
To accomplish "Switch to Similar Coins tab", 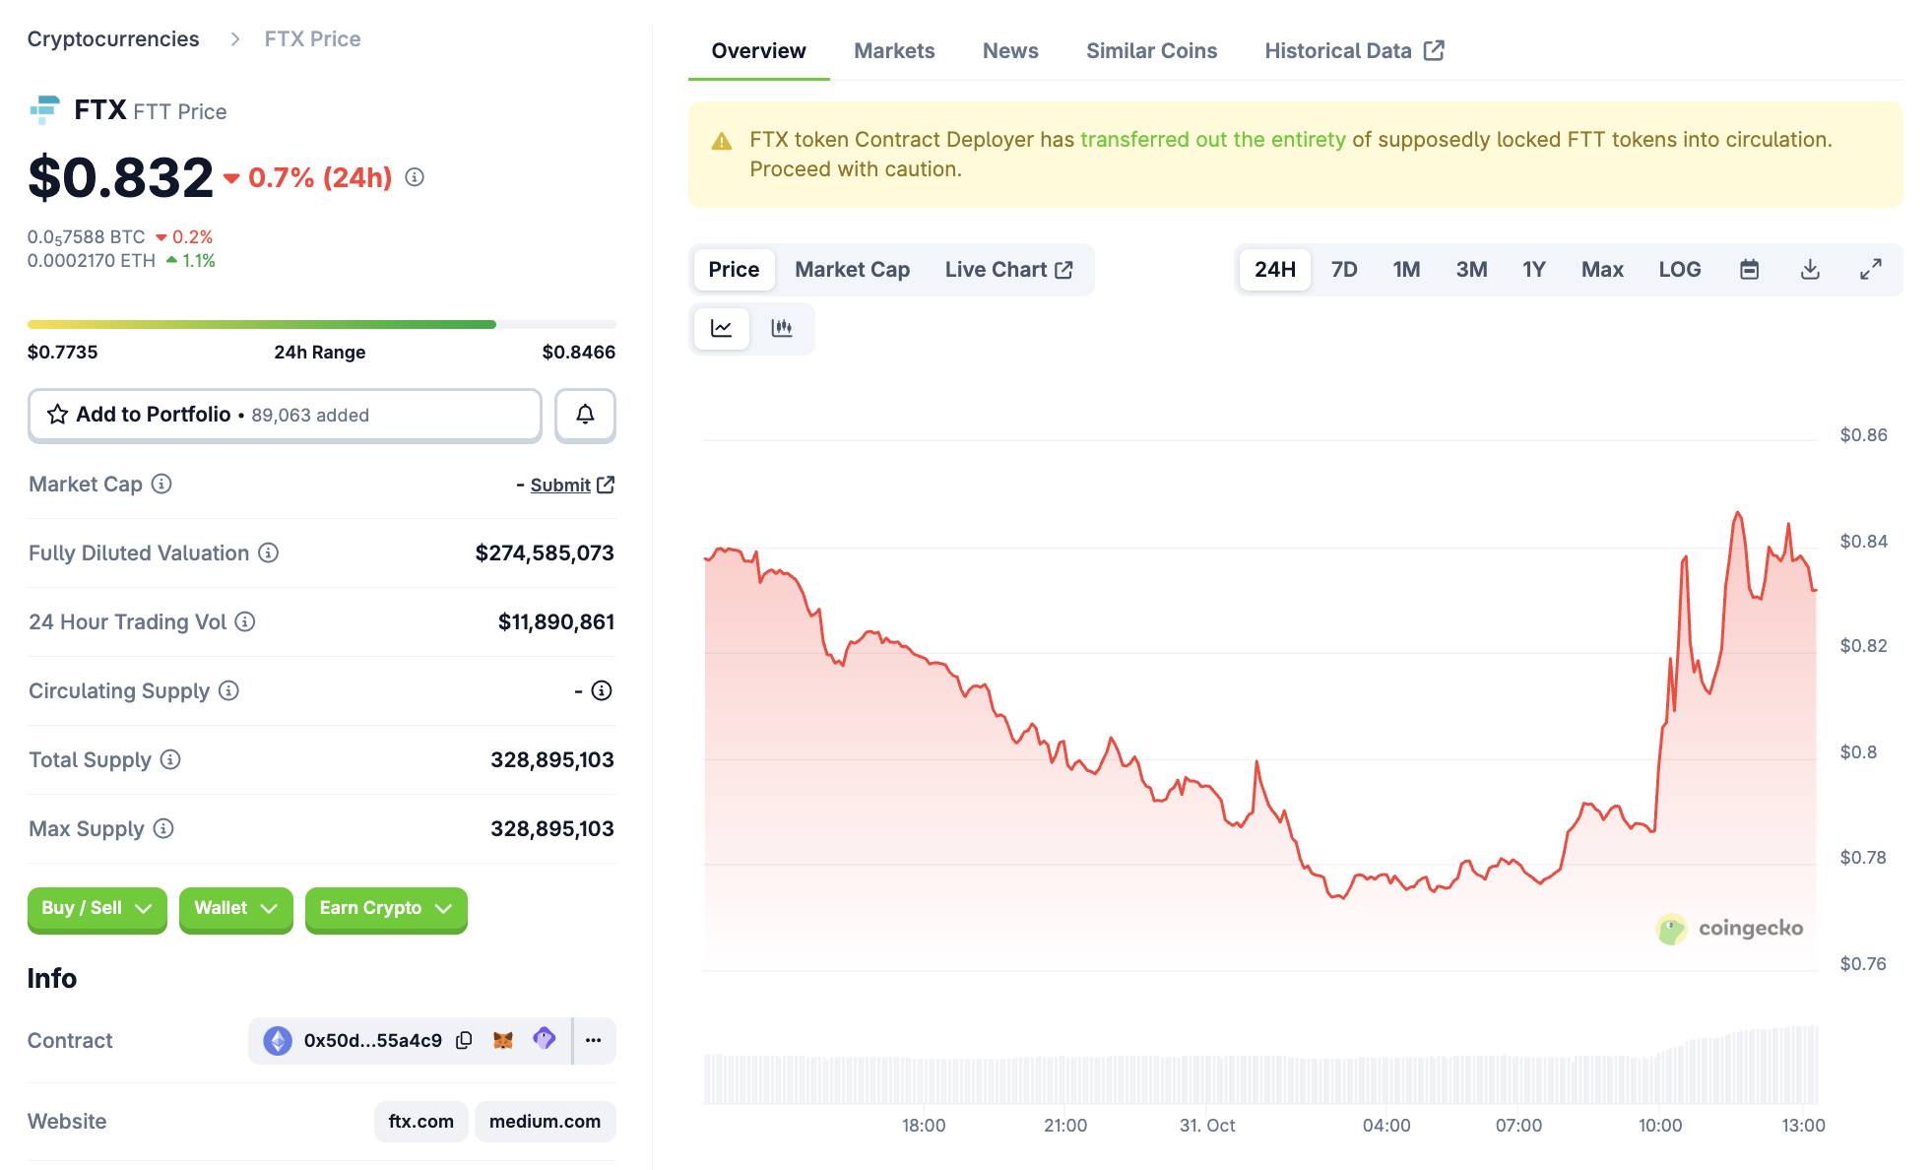I will click(1151, 51).
